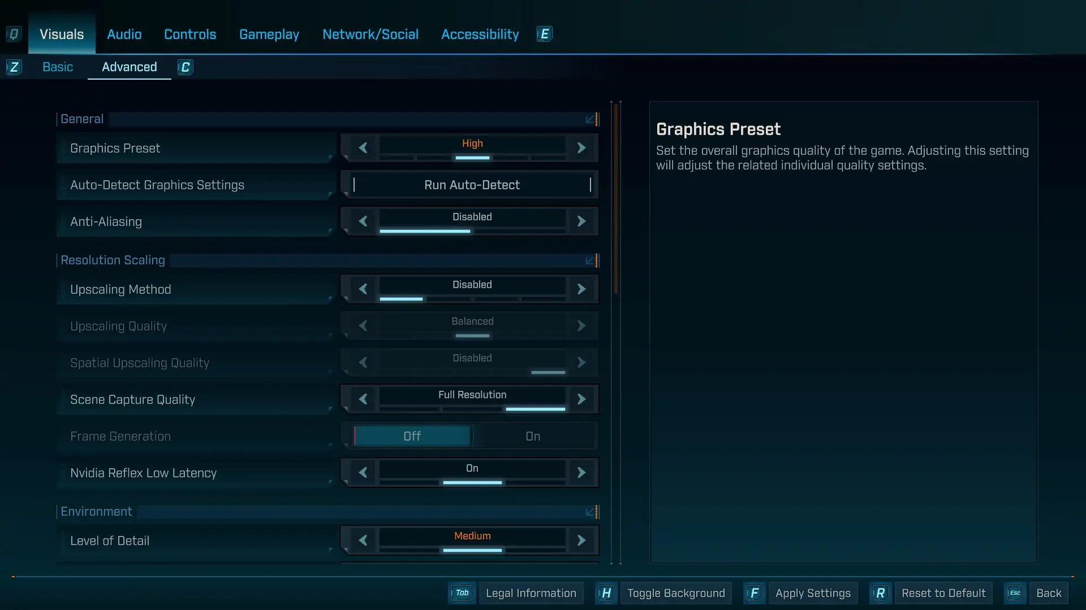Open the Gameplay tab
The width and height of the screenshot is (1086, 610).
[269, 34]
